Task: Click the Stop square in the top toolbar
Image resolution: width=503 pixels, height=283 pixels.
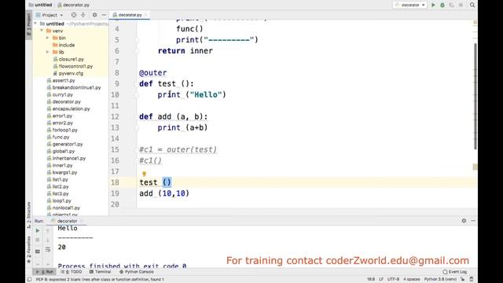Action: [461, 5]
